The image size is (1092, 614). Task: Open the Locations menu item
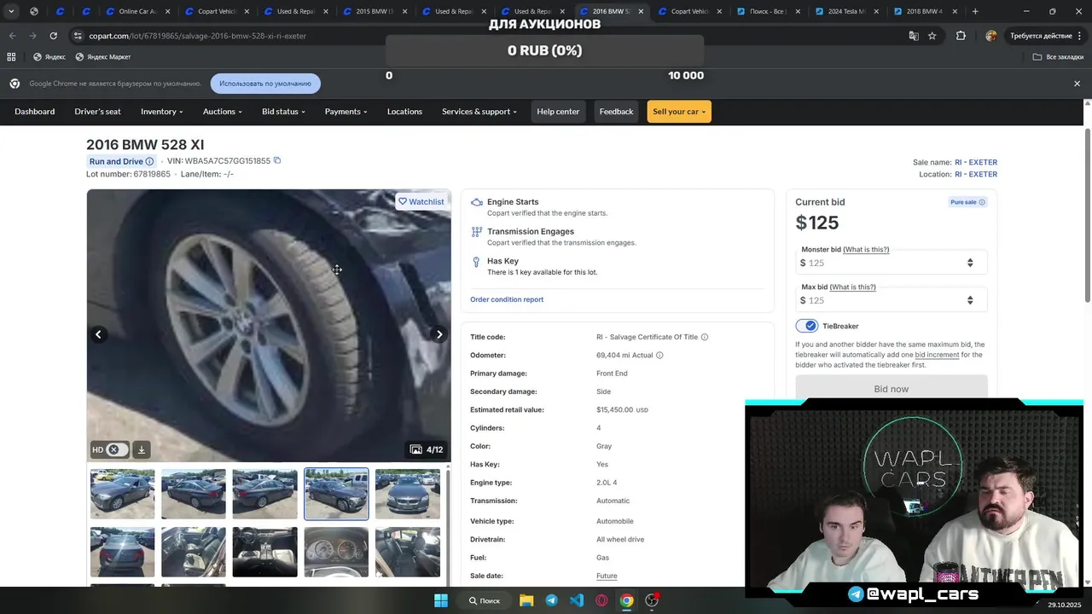pyautogui.click(x=404, y=112)
